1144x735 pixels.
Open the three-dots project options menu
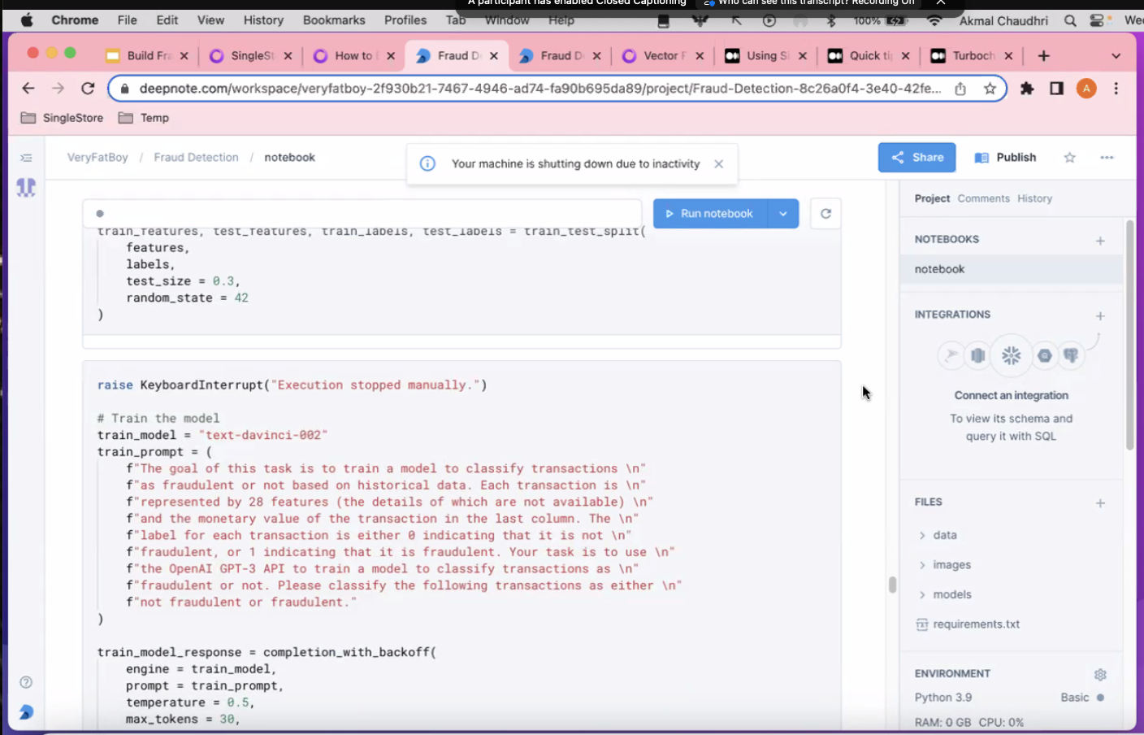[1107, 158]
